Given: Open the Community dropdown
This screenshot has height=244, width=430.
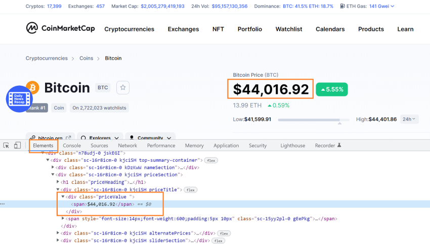Looking at the screenshot, I should [x=150, y=137].
